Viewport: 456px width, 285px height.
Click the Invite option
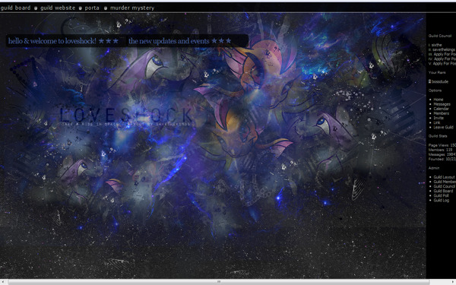tap(439, 118)
